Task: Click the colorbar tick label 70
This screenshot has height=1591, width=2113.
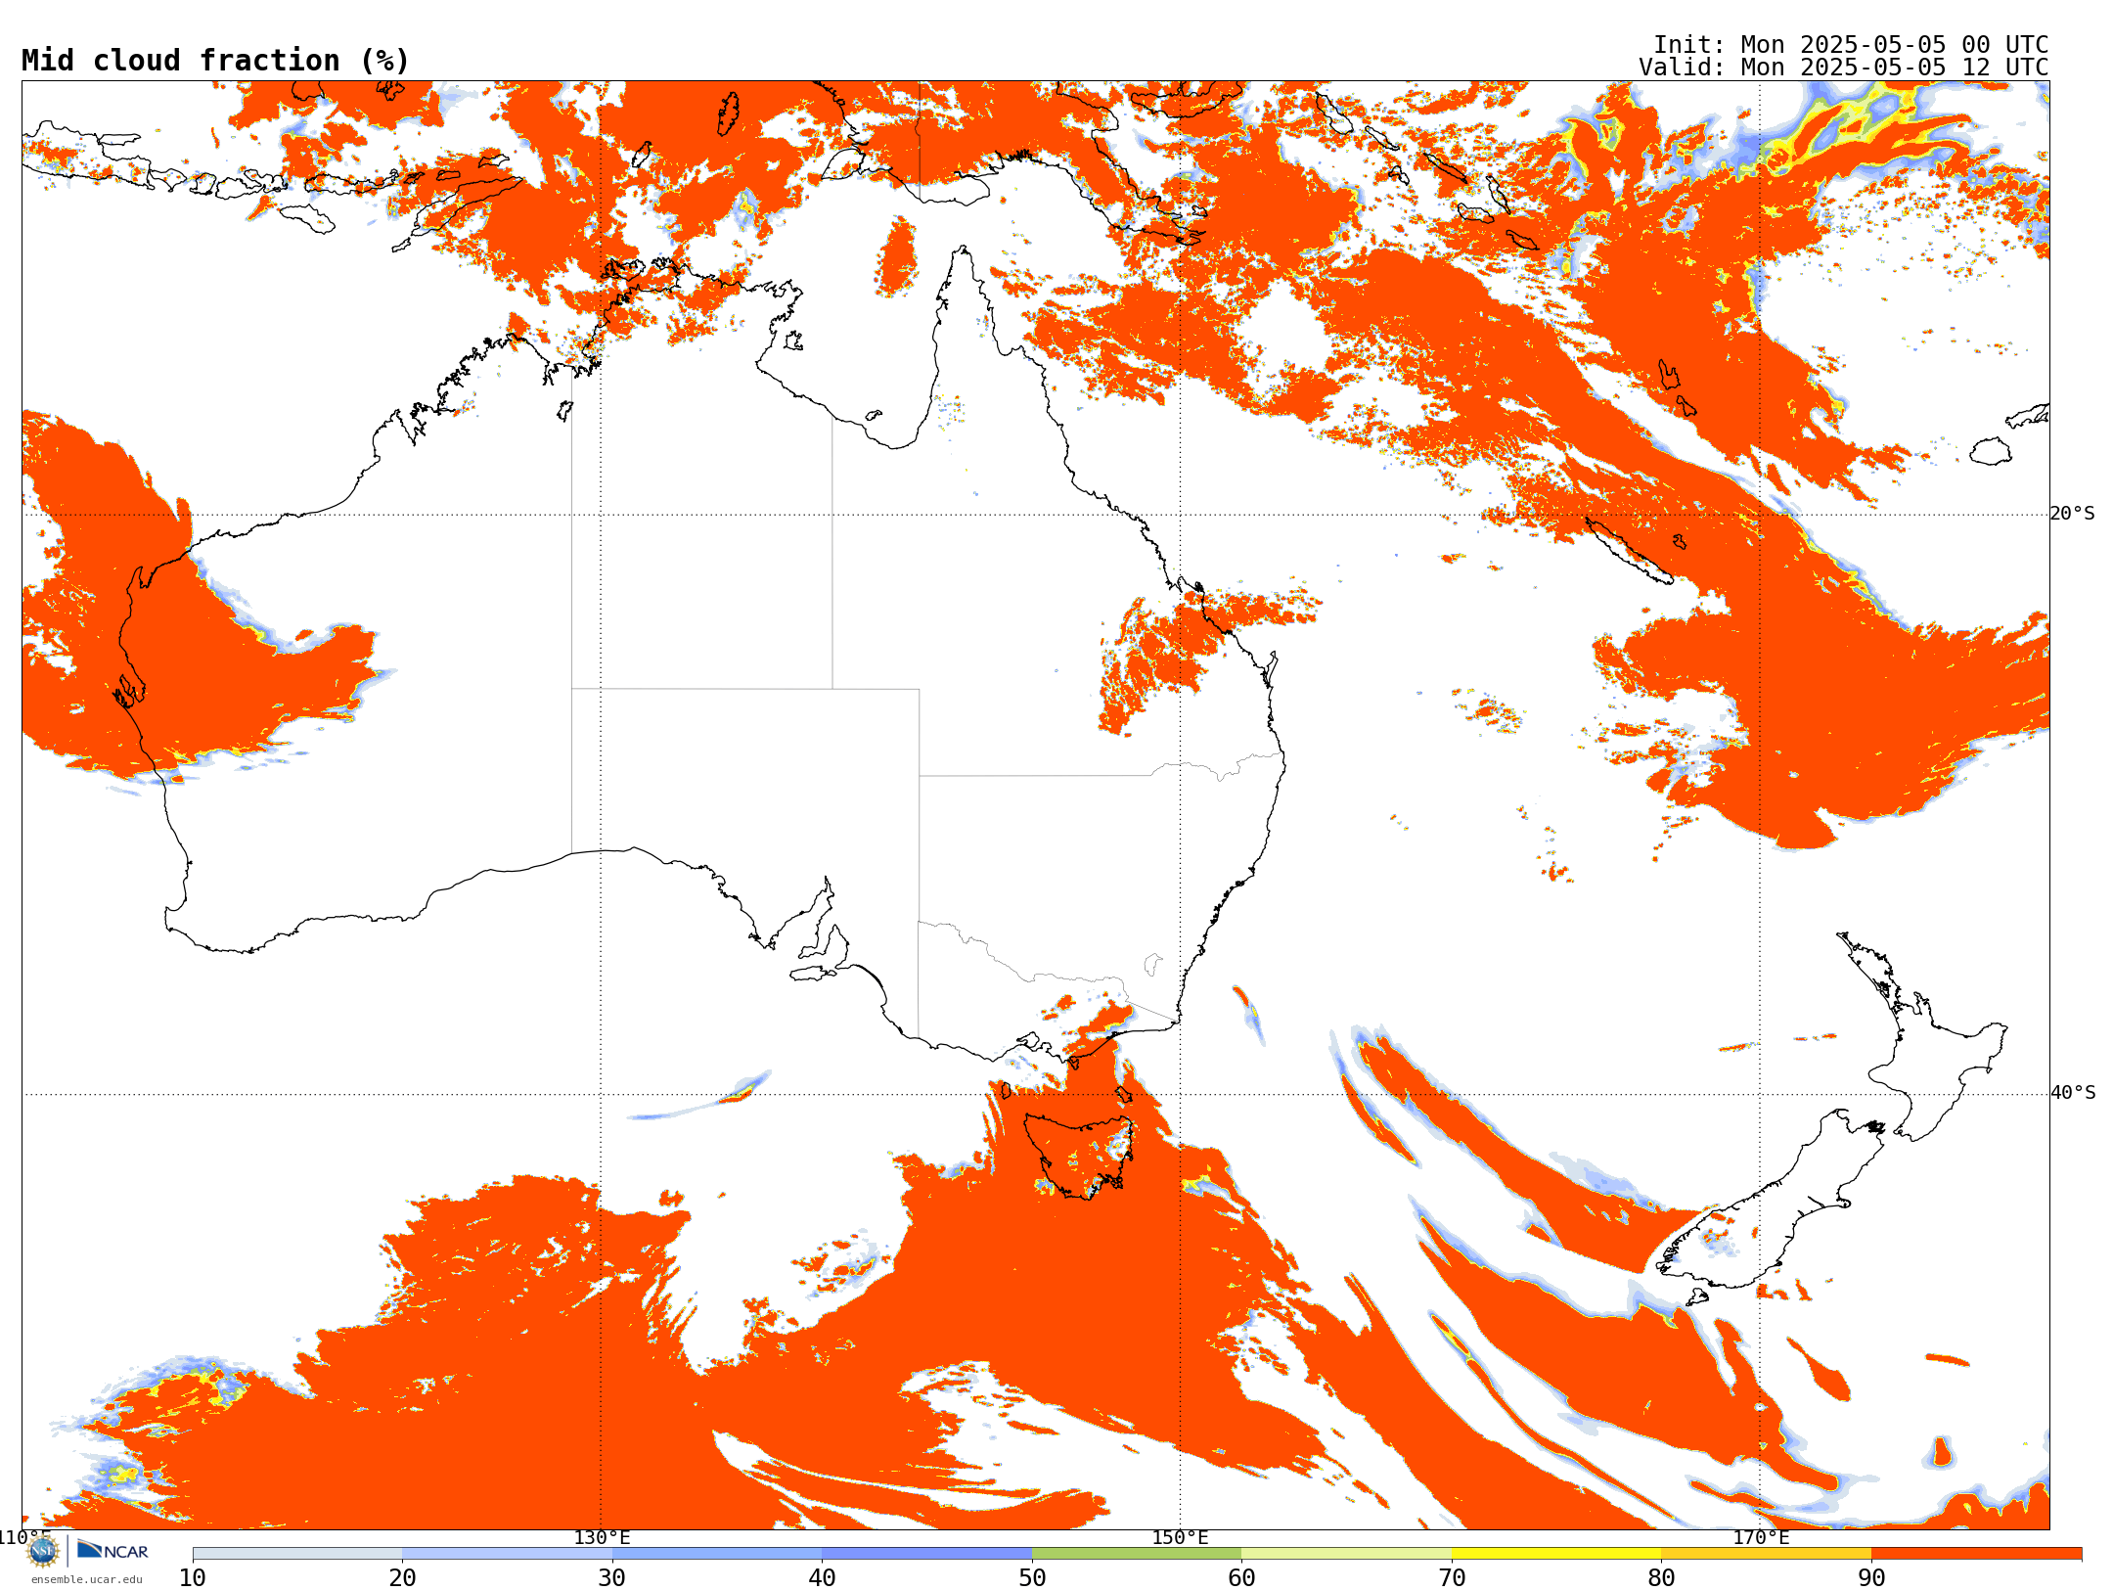Action: (1452, 1577)
